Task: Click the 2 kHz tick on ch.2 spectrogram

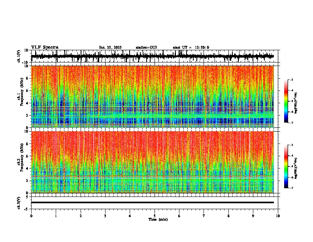Action: pyautogui.click(x=28, y=181)
